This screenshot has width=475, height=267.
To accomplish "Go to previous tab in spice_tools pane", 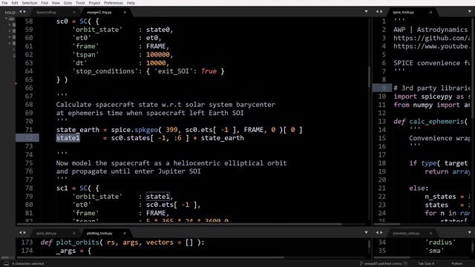I will [x=378, y=12].
